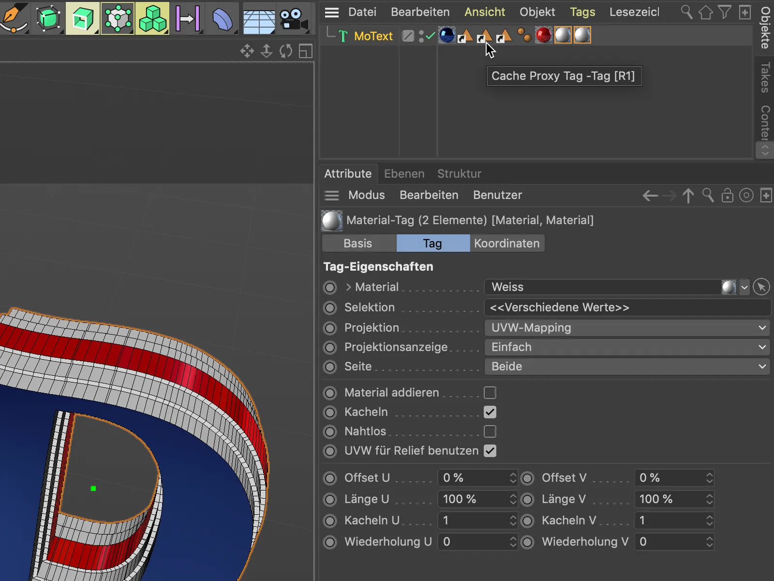Pick material with the cursor button
Viewport: 774px width, 581px height.
point(761,287)
